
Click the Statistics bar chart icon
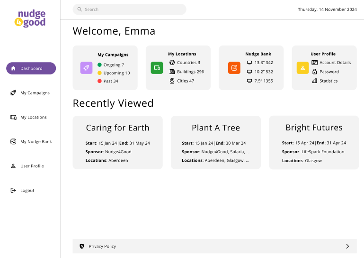315,81
